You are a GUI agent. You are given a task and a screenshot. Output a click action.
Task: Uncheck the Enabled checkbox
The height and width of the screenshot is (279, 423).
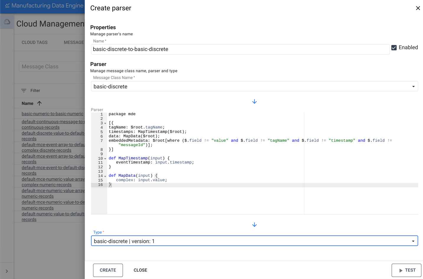pyautogui.click(x=394, y=47)
